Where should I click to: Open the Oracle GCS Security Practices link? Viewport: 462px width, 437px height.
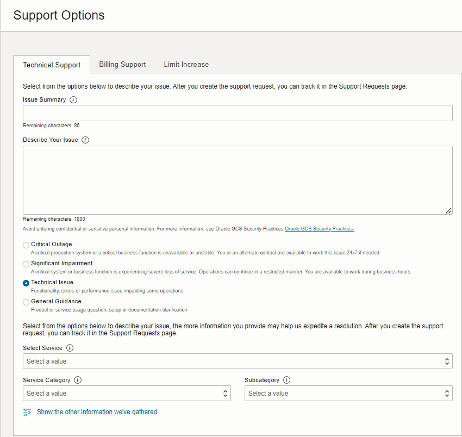click(x=320, y=229)
